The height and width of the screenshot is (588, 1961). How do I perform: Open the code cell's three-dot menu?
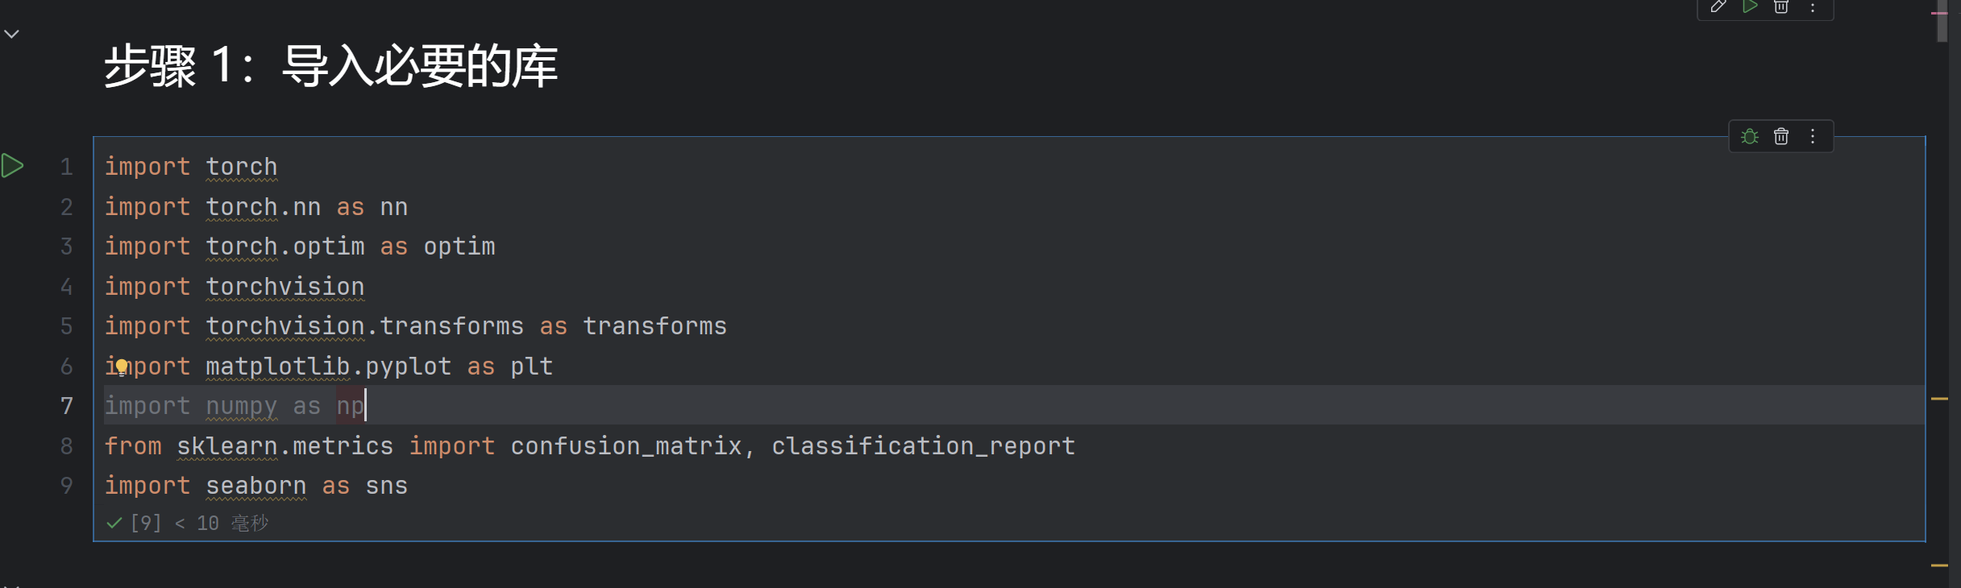coord(1813,136)
